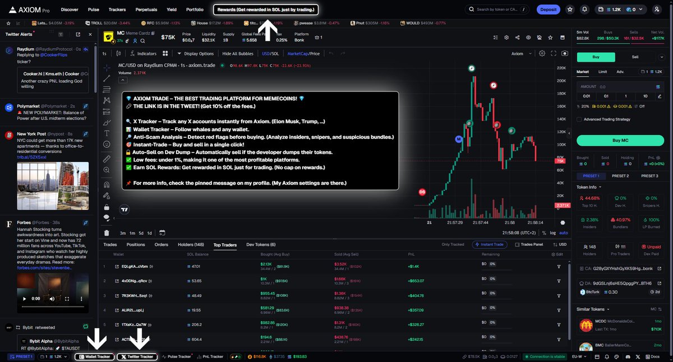Open the user profile icon

point(657,10)
